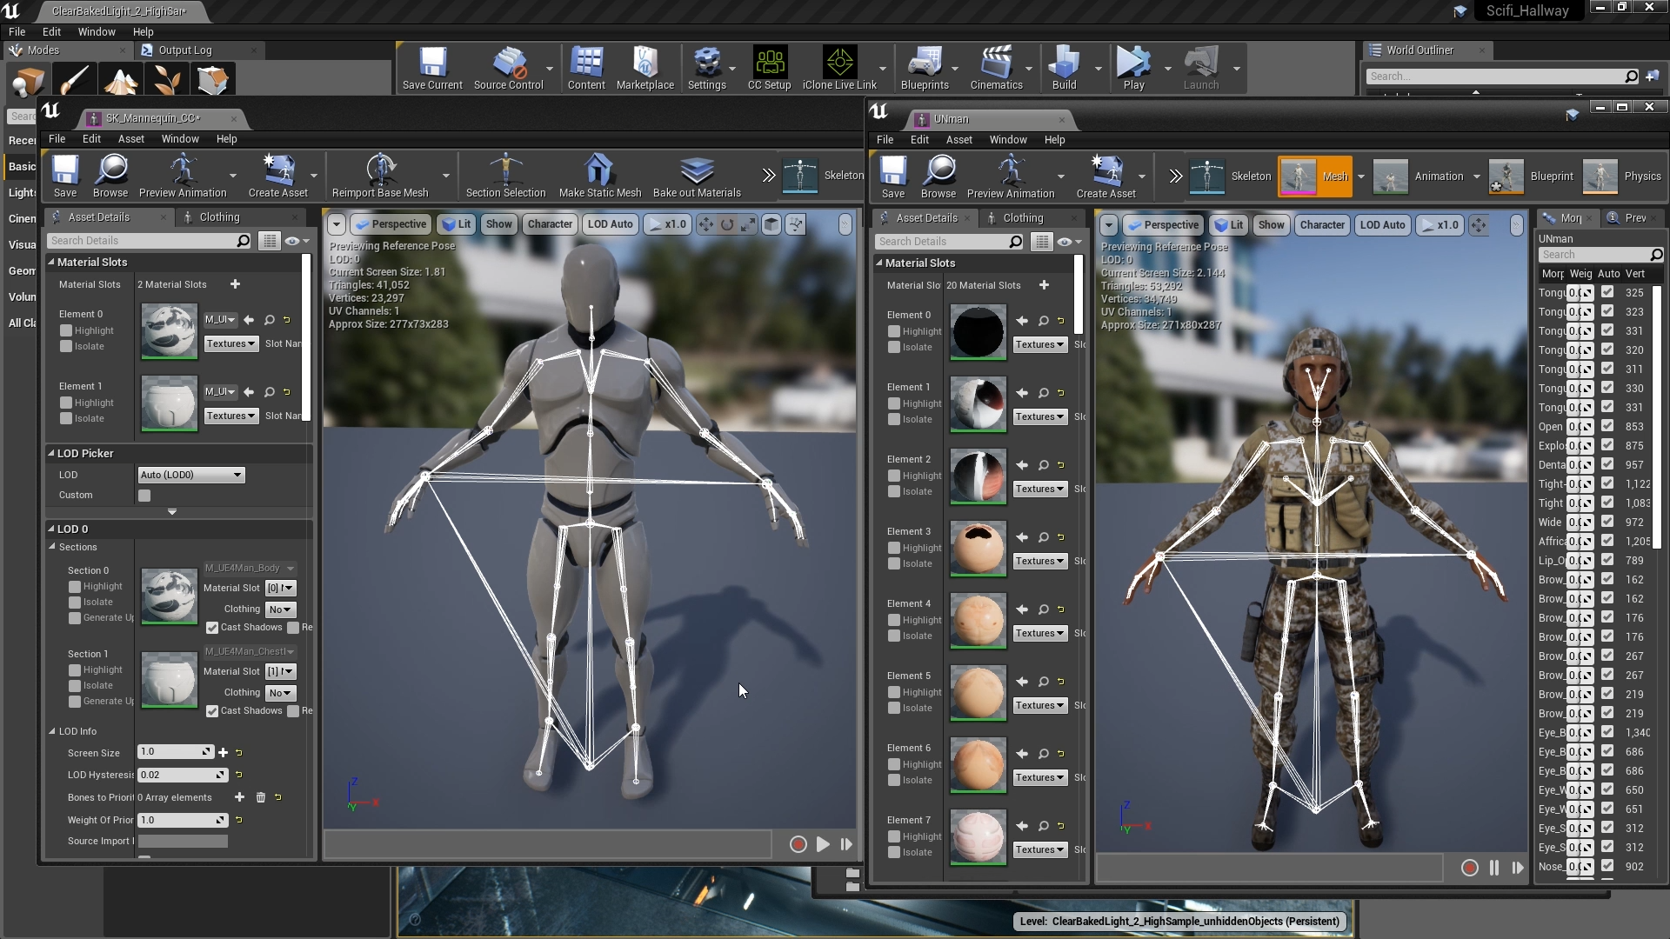Drag the LOD Hysteresis slider value
Viewport: 1670px width, 939px height.
pyautogui.click(x=177, y=775)
